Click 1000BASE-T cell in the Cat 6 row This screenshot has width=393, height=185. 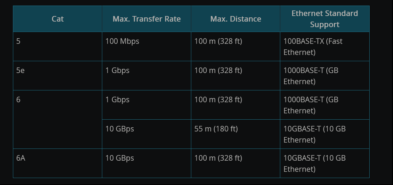[x=325, y=105]
